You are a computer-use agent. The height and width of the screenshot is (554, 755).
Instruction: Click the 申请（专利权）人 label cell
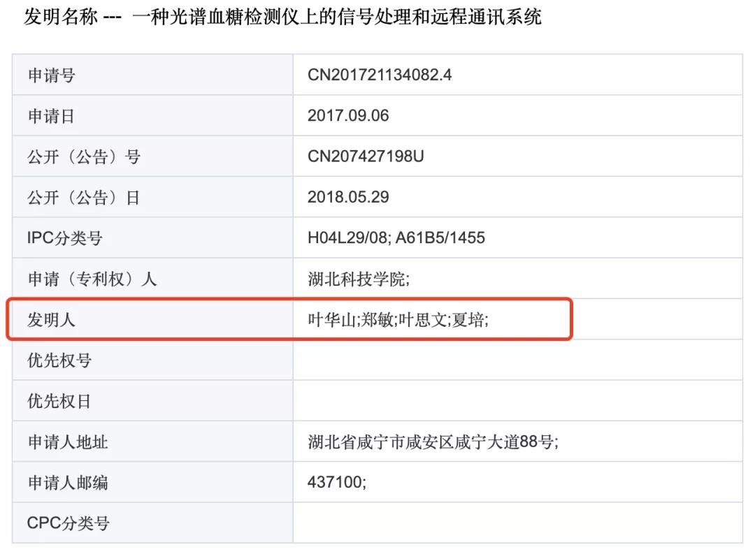92,279
